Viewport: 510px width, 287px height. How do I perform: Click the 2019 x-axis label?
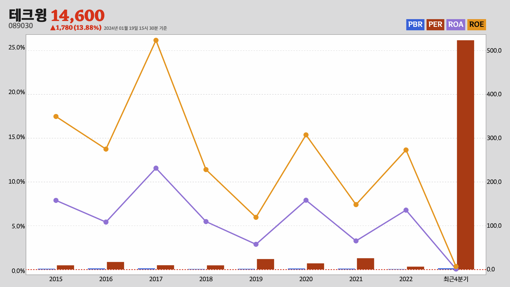point(256,279)
